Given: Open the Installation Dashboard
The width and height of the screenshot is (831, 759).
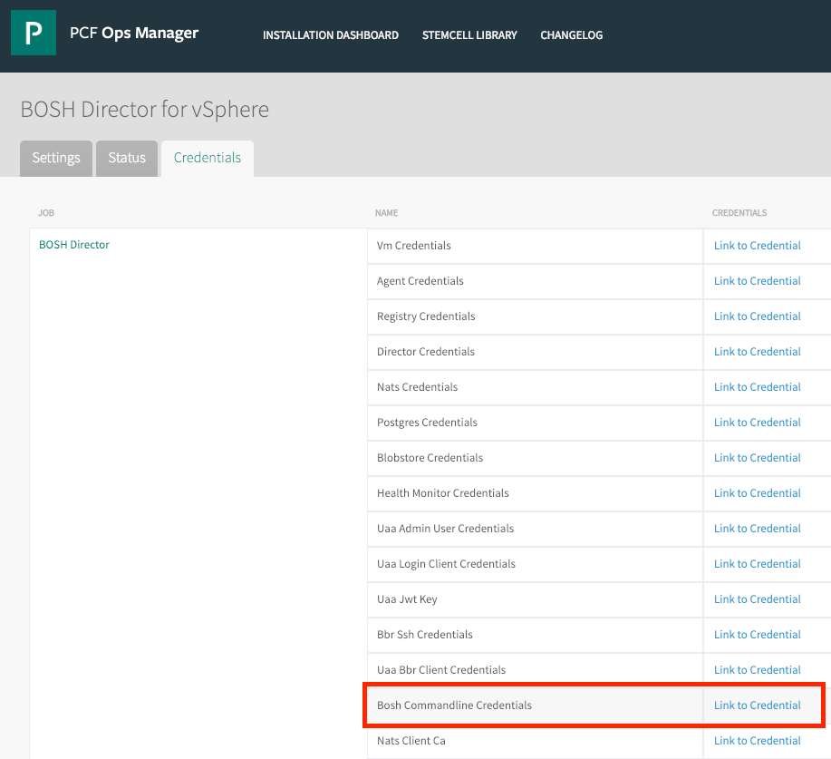Looking at the screenshot, I should click(x=330, y=35).
